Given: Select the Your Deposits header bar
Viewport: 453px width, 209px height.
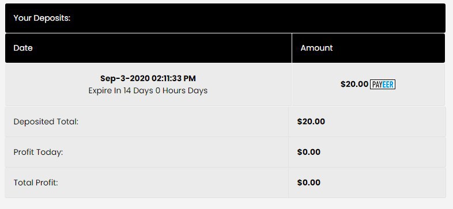Looking at the screenshot, I should pyautogui.click(x=225, y=18).
